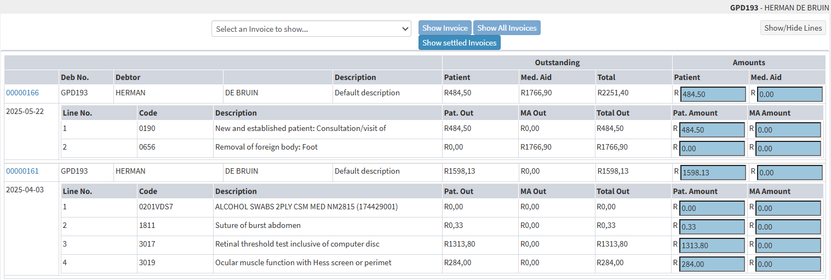Image resolution: width=831 pixels, height=280 pixels.
Task: Click MA Amount field for ALCOHOL SWABS line
Action: [x=788, y=208]
